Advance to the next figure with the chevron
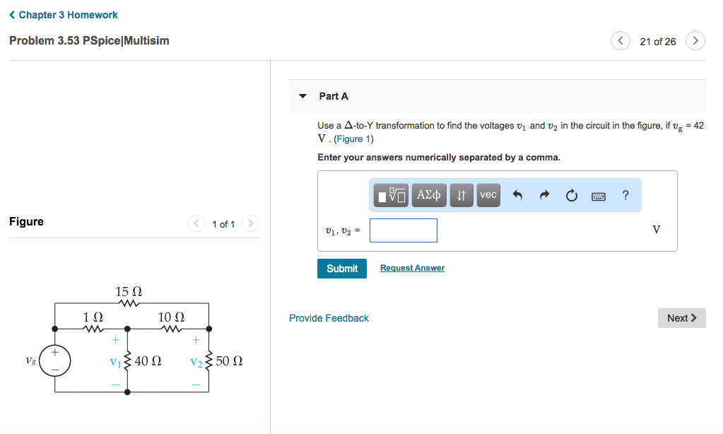Image resolution: width=723 pixels, height=434 pixels. click(x=251, y=223)
